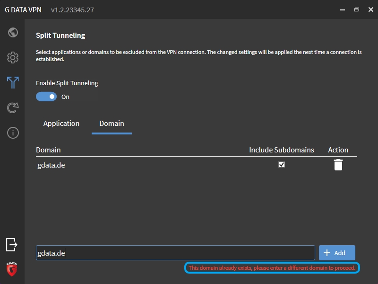Uncheck Include Subdomains for gdata.de
The height and width of the screenshot is (284, 378).
coord(282,164)
